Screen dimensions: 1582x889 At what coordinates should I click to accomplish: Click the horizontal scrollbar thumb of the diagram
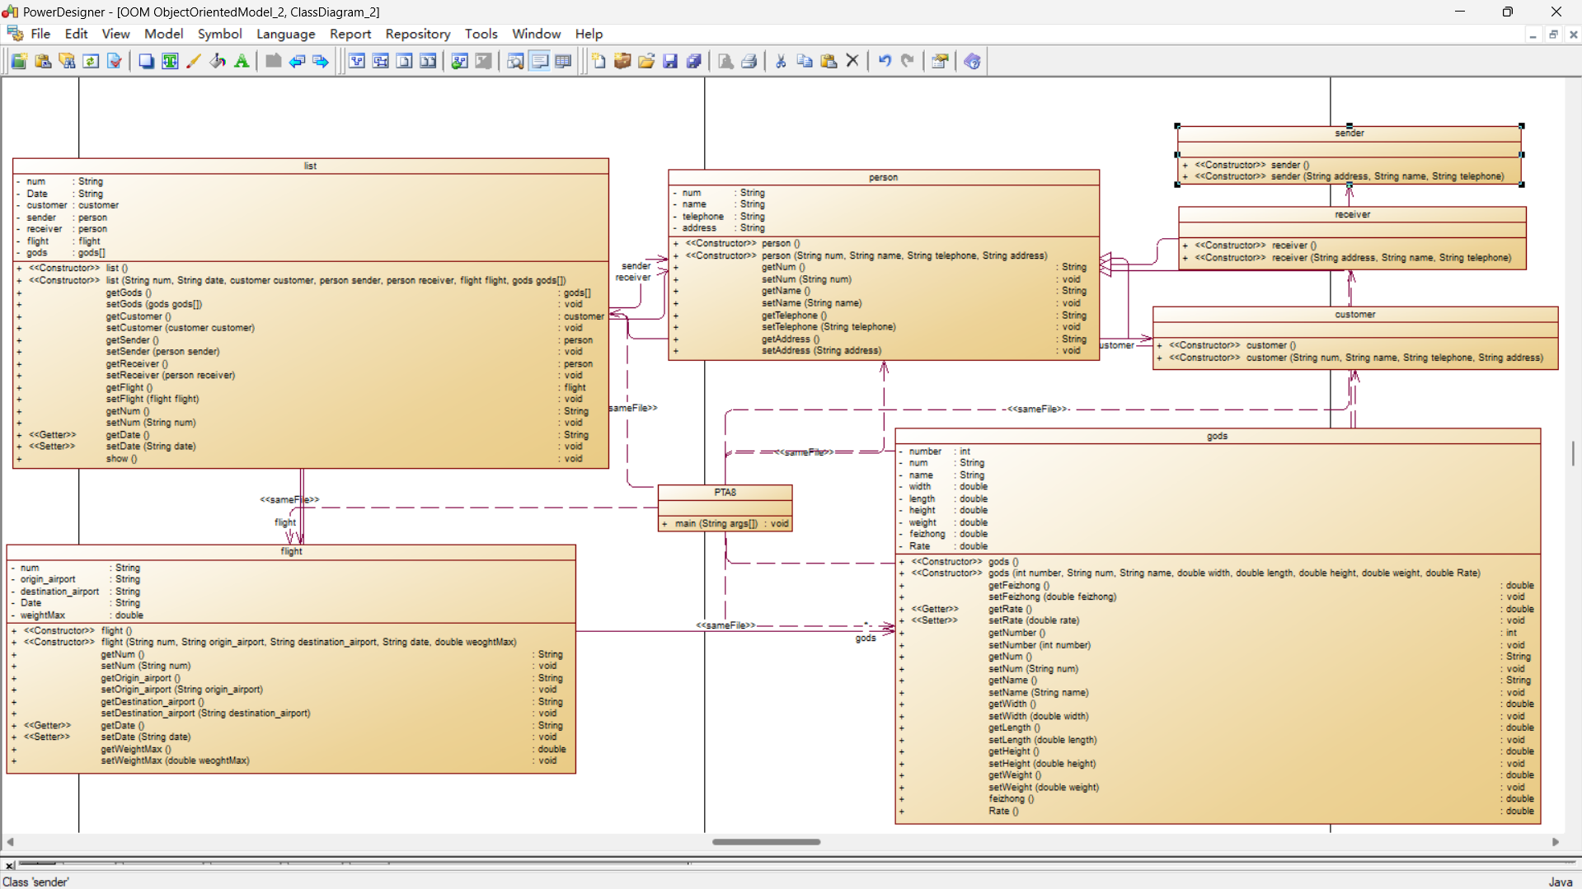click(766, 842)
